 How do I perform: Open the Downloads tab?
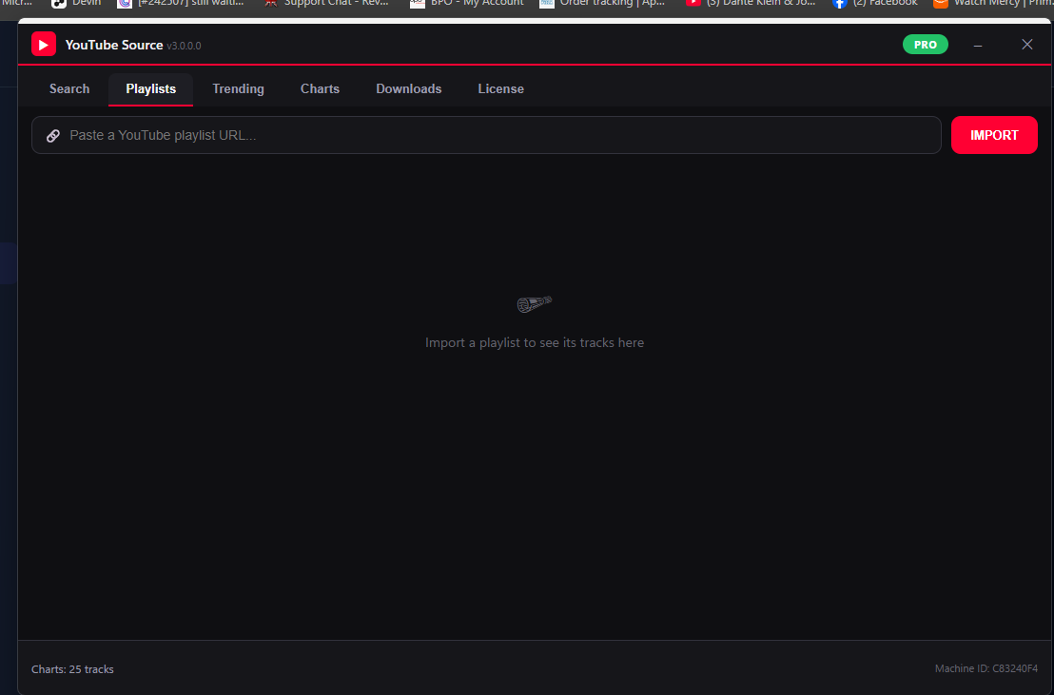pos(409,88)
